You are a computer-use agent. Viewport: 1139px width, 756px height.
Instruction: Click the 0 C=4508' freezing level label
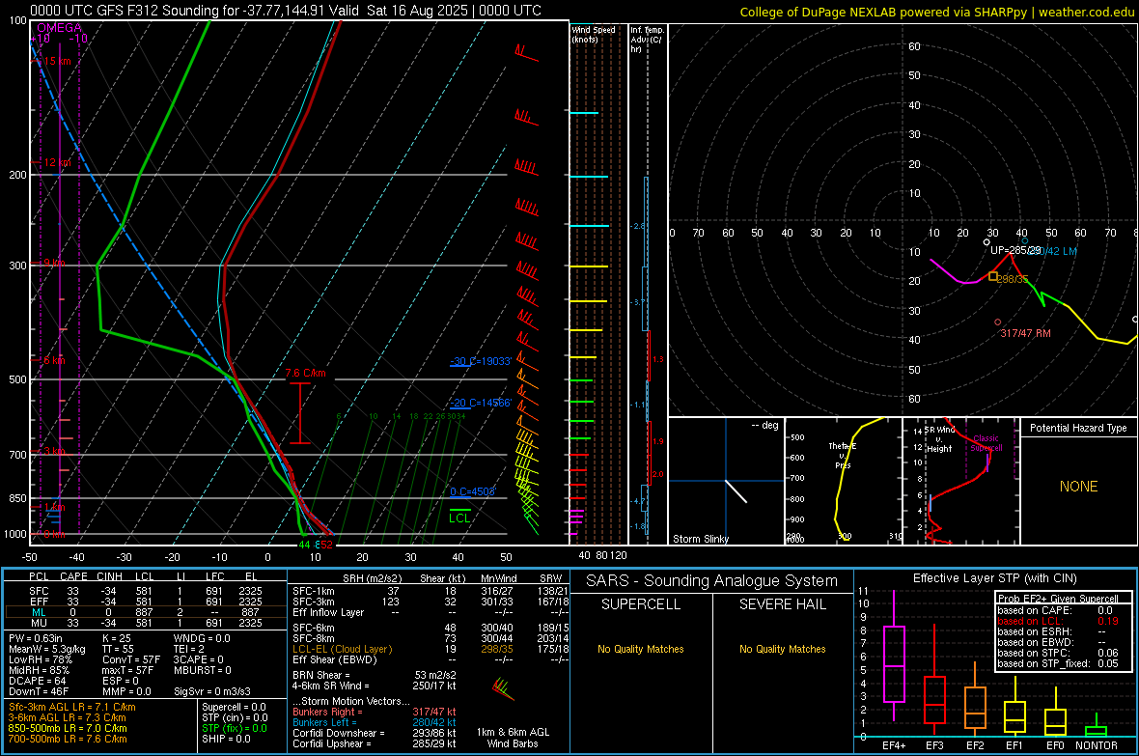(x=473, y=491)
